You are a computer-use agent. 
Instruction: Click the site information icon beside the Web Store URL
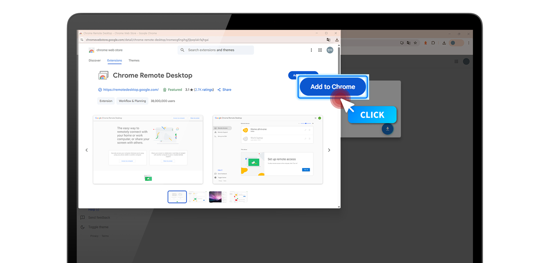82,40
